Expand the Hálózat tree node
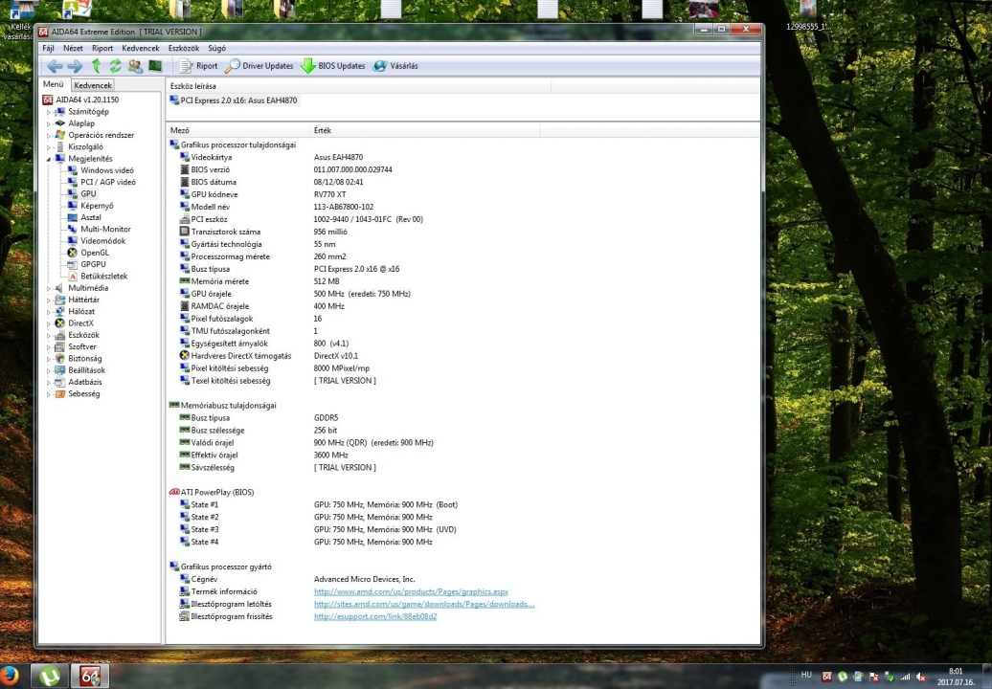This screenshot has width=992, height=689. pyautogui.click(x=49, y=312)
